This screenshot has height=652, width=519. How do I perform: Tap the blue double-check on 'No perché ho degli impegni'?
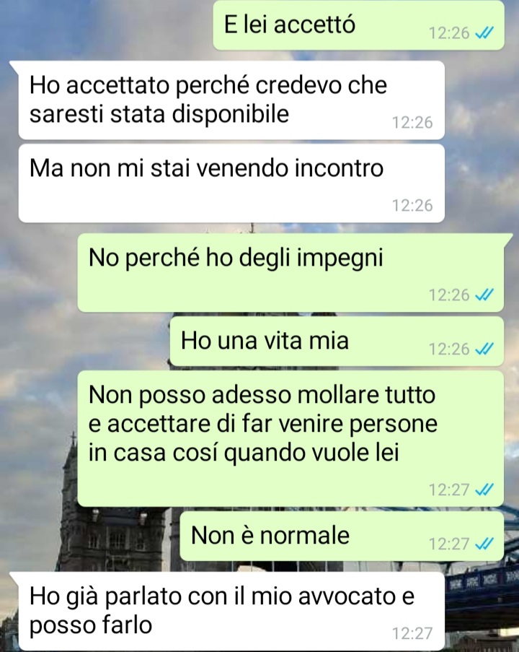[x=484, y=295]
